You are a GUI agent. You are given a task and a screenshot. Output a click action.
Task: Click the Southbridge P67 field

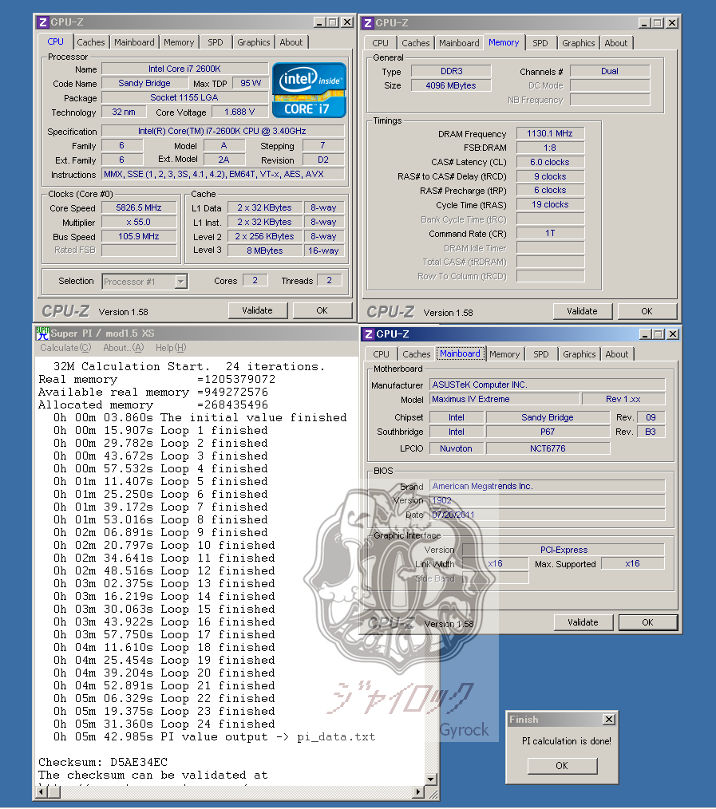tap(548, 432)
